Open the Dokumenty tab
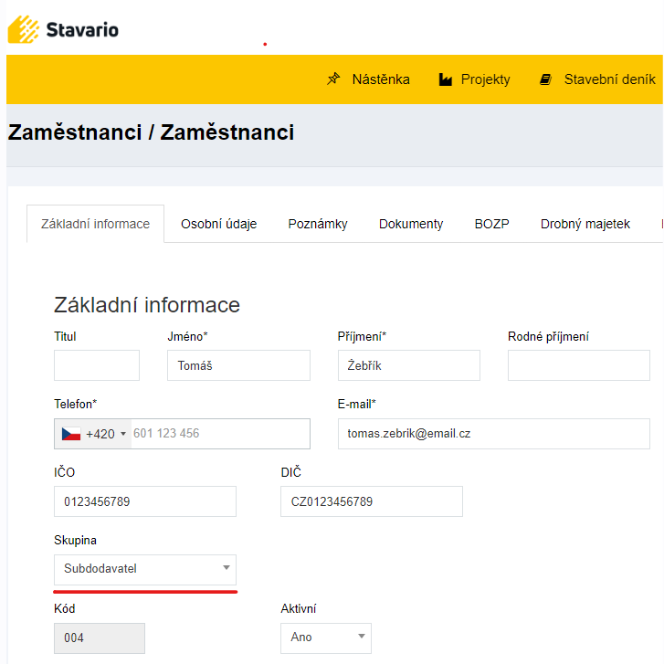Image resolution: width=664 pixels, height=664 pixels. pos(411,224)
